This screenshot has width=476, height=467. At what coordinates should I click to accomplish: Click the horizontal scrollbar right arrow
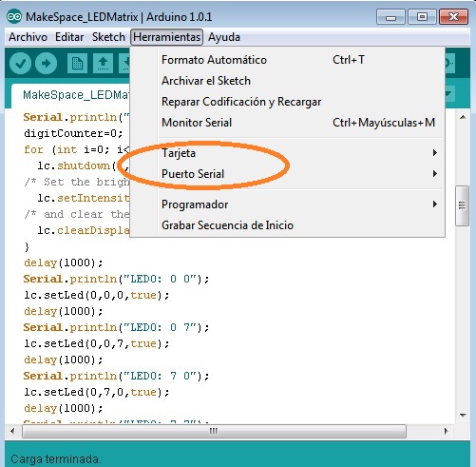point(447,431)
